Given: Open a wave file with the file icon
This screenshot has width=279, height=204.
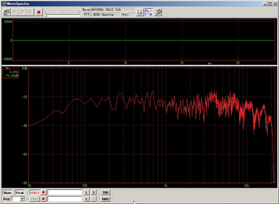Looking at the screenshot, I should pyautogui.click(x=7, y=12).
